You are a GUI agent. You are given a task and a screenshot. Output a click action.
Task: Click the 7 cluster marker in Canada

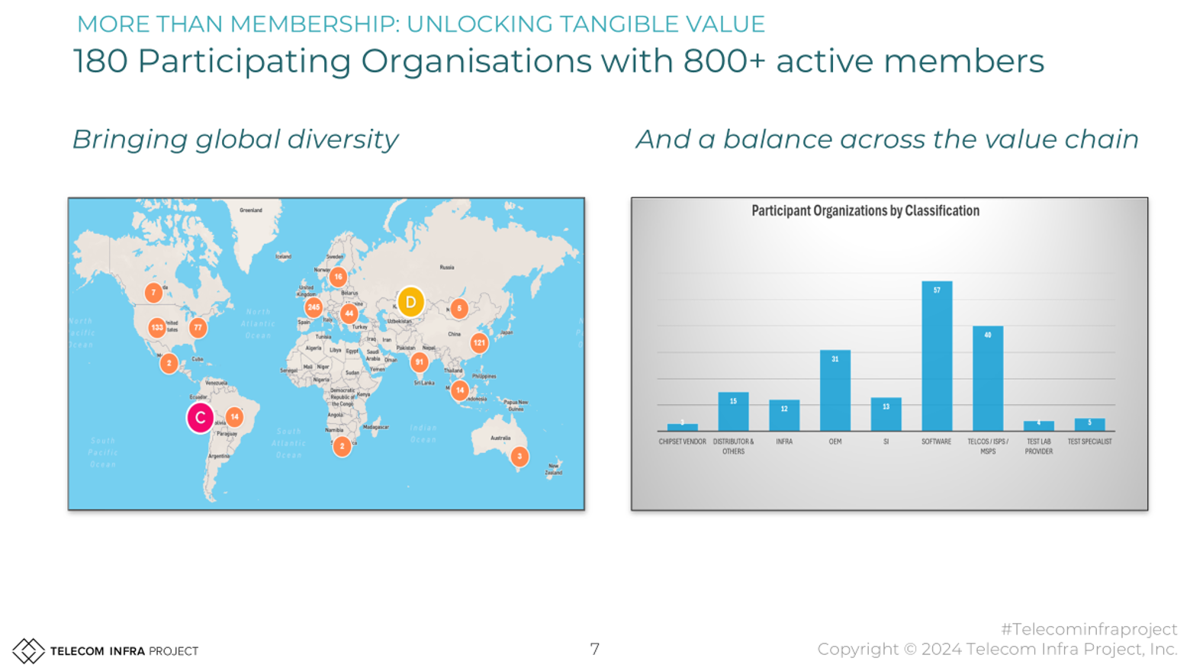pos(153,293)
